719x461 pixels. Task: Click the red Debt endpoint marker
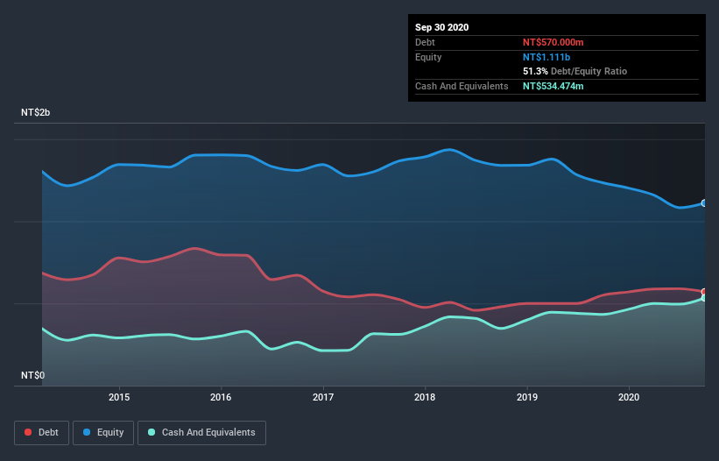pos(704,292)
